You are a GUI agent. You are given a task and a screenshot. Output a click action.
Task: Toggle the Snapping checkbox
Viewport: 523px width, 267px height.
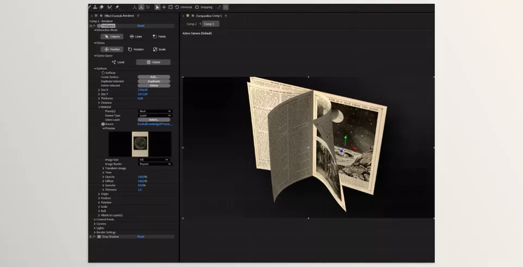coord(197,7)
